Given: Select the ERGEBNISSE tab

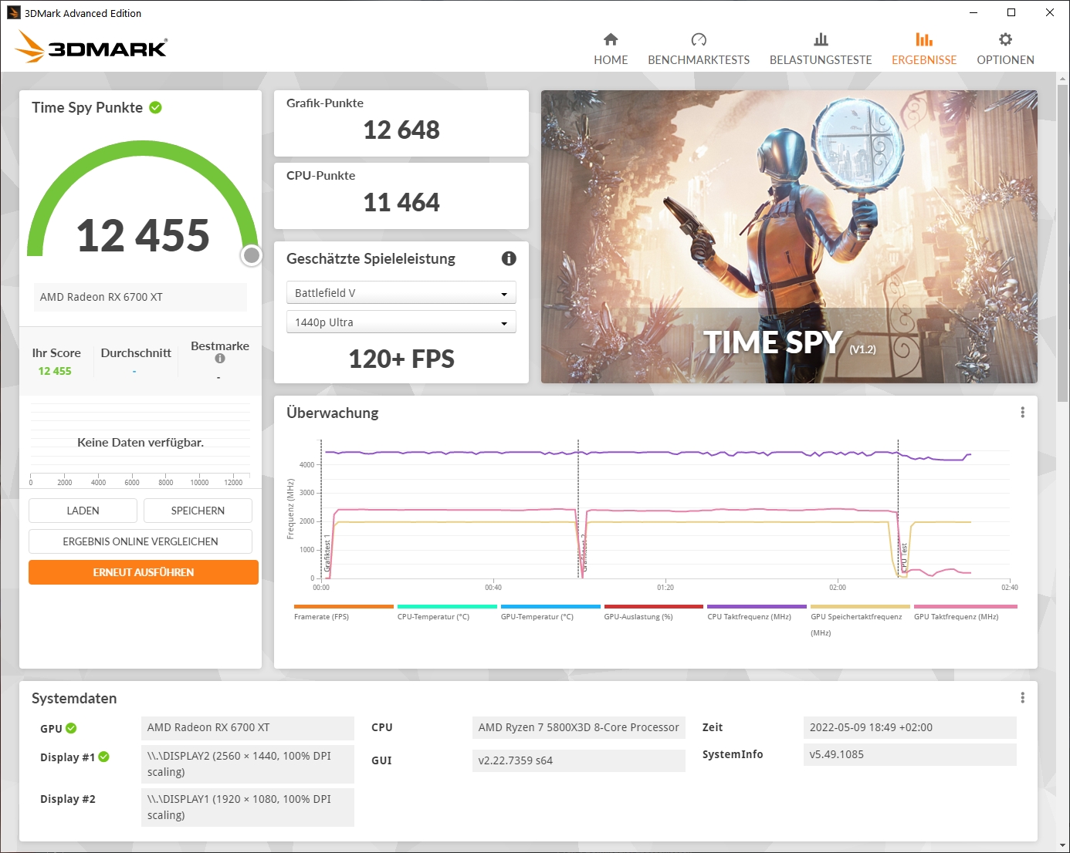Looking at the screenshot, I should [924, 48].
